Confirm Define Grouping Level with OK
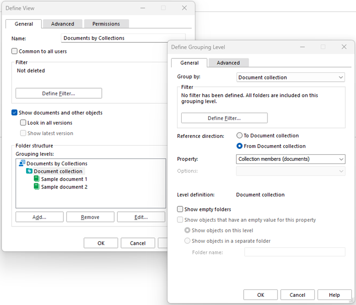 click(x=261, y=295)
